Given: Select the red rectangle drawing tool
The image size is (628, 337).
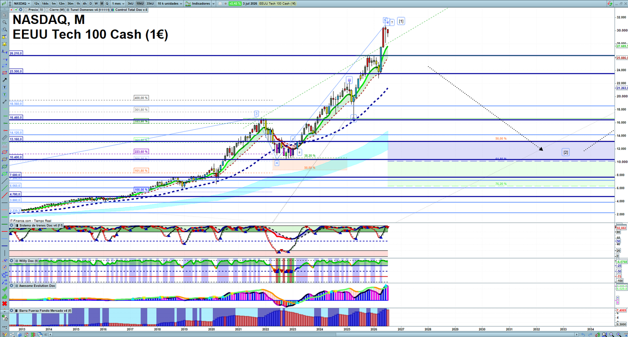Looking at the screenshot, I should click(5, 73).
